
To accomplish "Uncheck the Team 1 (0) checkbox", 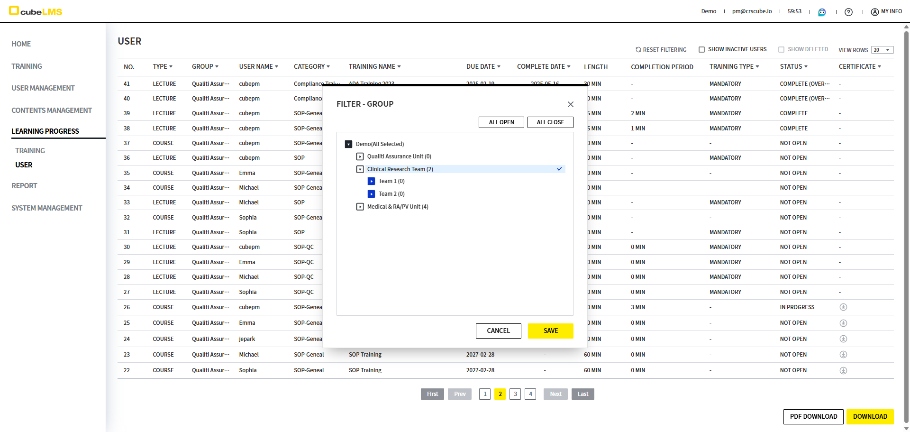I will [371, 181].
